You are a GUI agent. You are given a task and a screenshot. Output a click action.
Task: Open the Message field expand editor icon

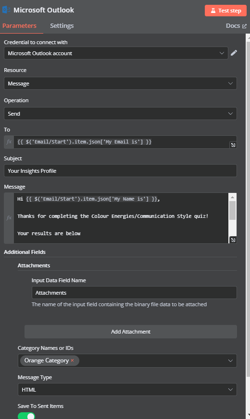(233, 240)
